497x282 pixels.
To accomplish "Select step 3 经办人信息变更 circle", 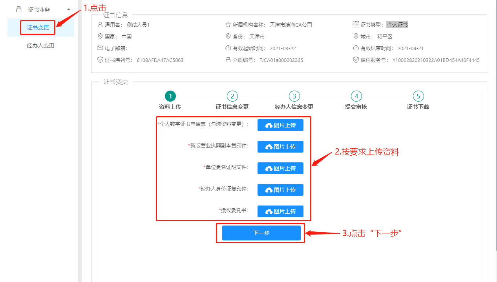I will pos(294,96).
